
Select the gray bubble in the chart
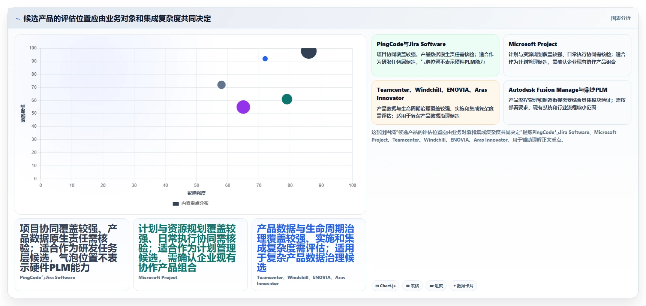coord(222,85)
